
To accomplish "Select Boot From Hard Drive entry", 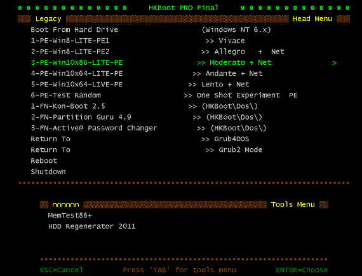I will [74, 30].
